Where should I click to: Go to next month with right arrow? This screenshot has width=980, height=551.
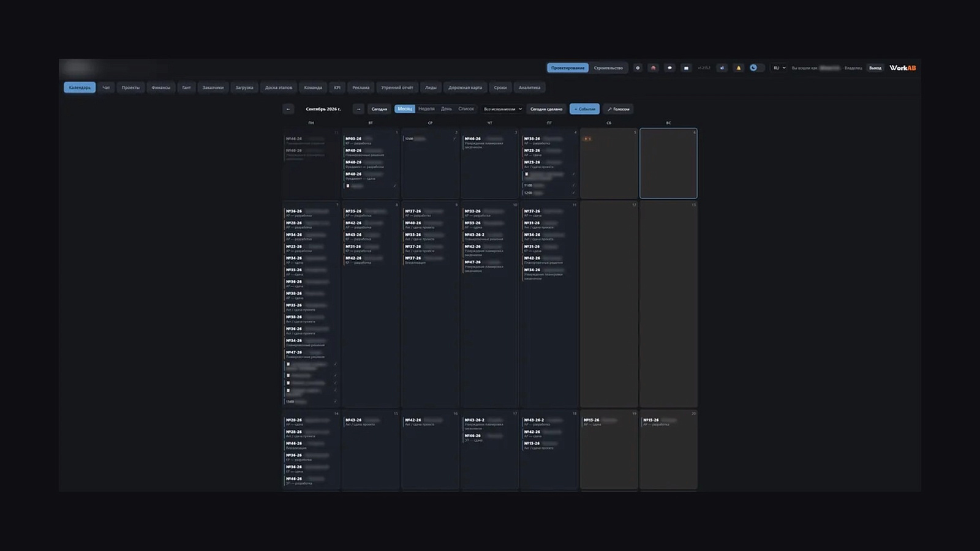coord(358,109)
